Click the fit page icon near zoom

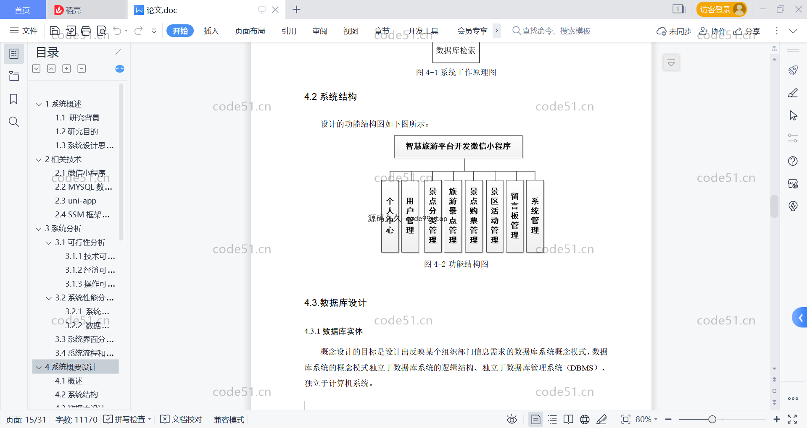pyautogui.click(x=626, y=419)
